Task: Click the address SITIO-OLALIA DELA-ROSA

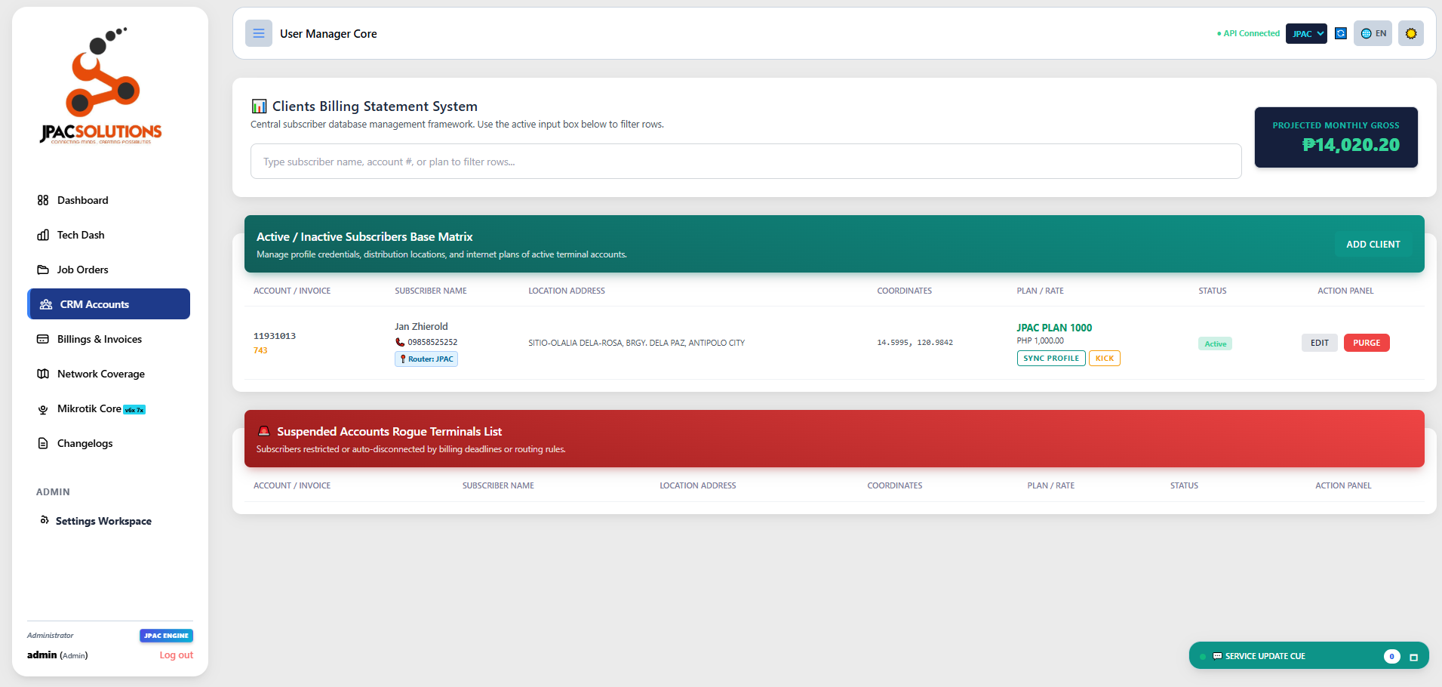Action: click(x=636, y=343)
